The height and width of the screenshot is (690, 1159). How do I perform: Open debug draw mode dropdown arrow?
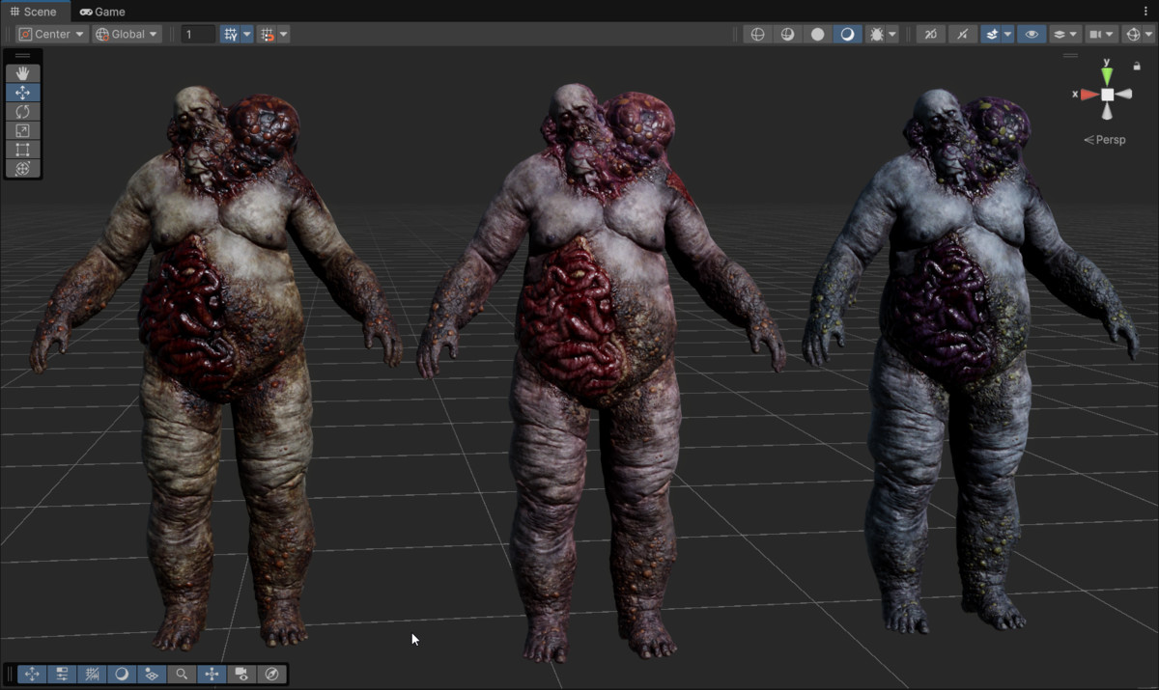point(892,34)
